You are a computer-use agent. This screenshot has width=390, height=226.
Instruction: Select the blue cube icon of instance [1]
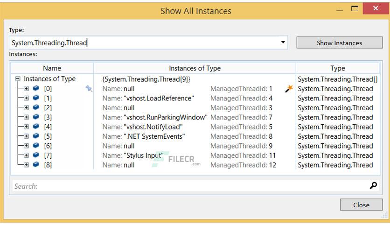[36, 98]
